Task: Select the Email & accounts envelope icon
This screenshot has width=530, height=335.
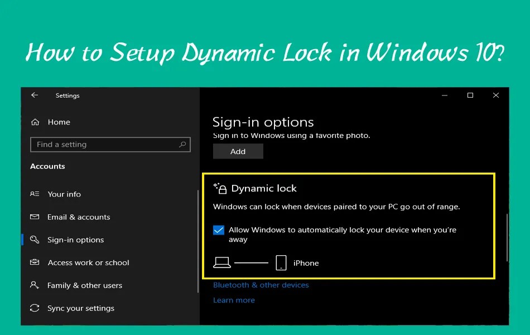Action: point(34,217)
